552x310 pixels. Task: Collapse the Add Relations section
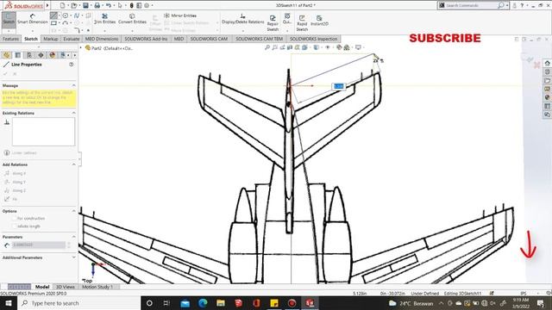coord(73,164)
